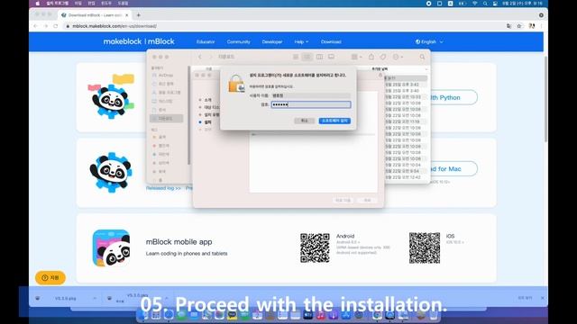The image size is (577, 324).
Task: Expand the English language selector
Action: point(429,42)
